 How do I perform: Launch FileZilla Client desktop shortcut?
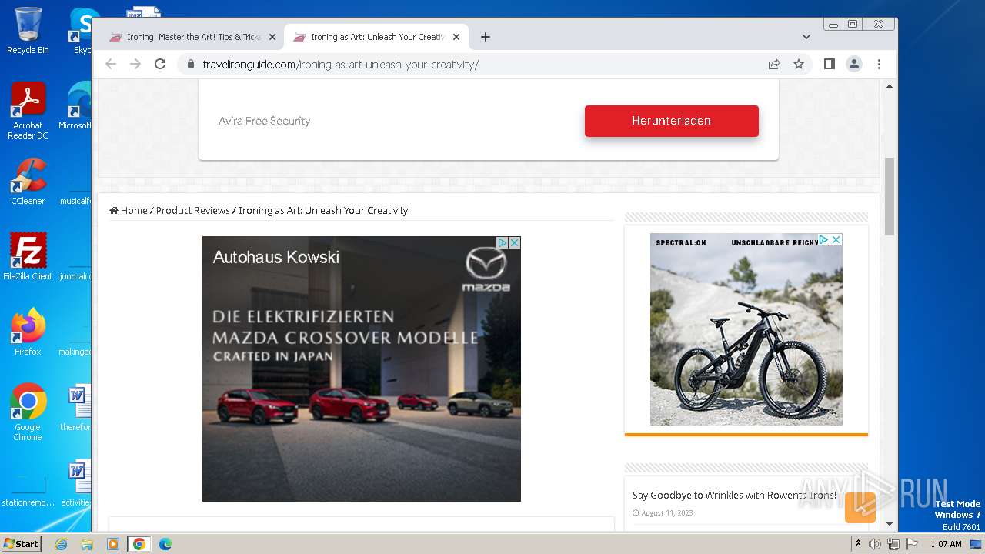[x=28, y=256]
